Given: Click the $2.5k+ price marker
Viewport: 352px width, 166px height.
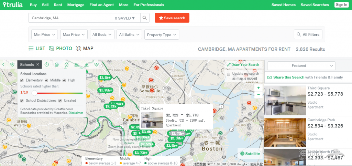Looking at the screenshot, I should tap(172, 146).
